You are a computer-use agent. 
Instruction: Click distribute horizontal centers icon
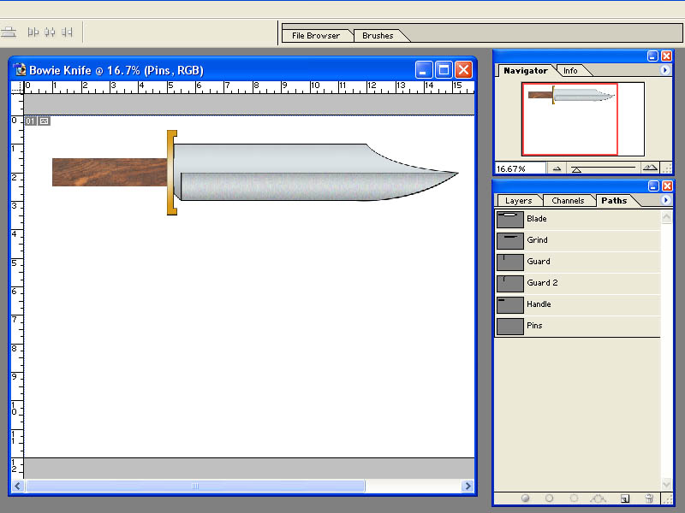pos(50,32)
